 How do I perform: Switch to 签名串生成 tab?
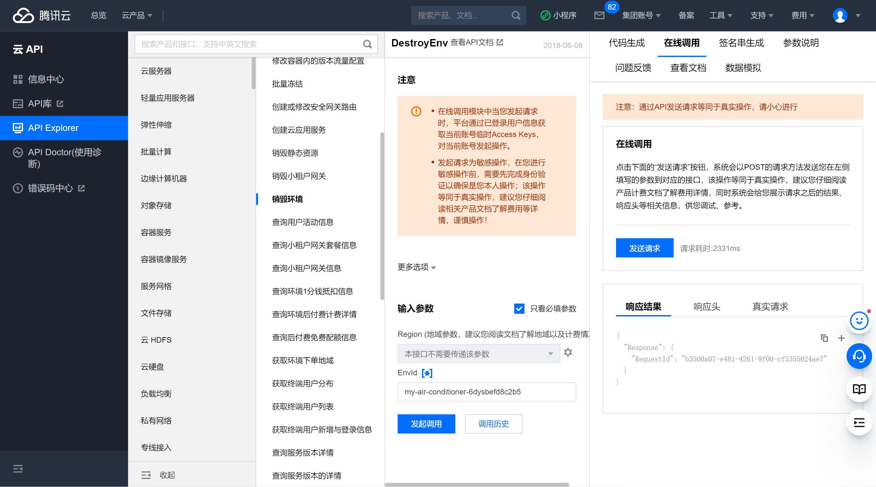tap(741, 43)
